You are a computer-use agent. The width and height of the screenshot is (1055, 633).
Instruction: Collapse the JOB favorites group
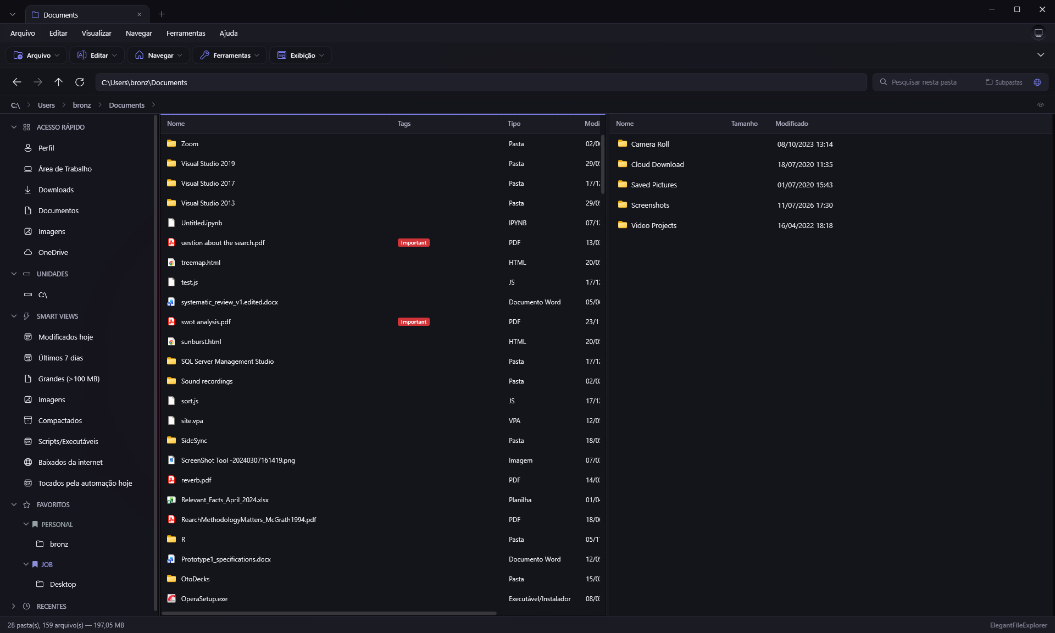pyautogui.click(x=26, y=564)
